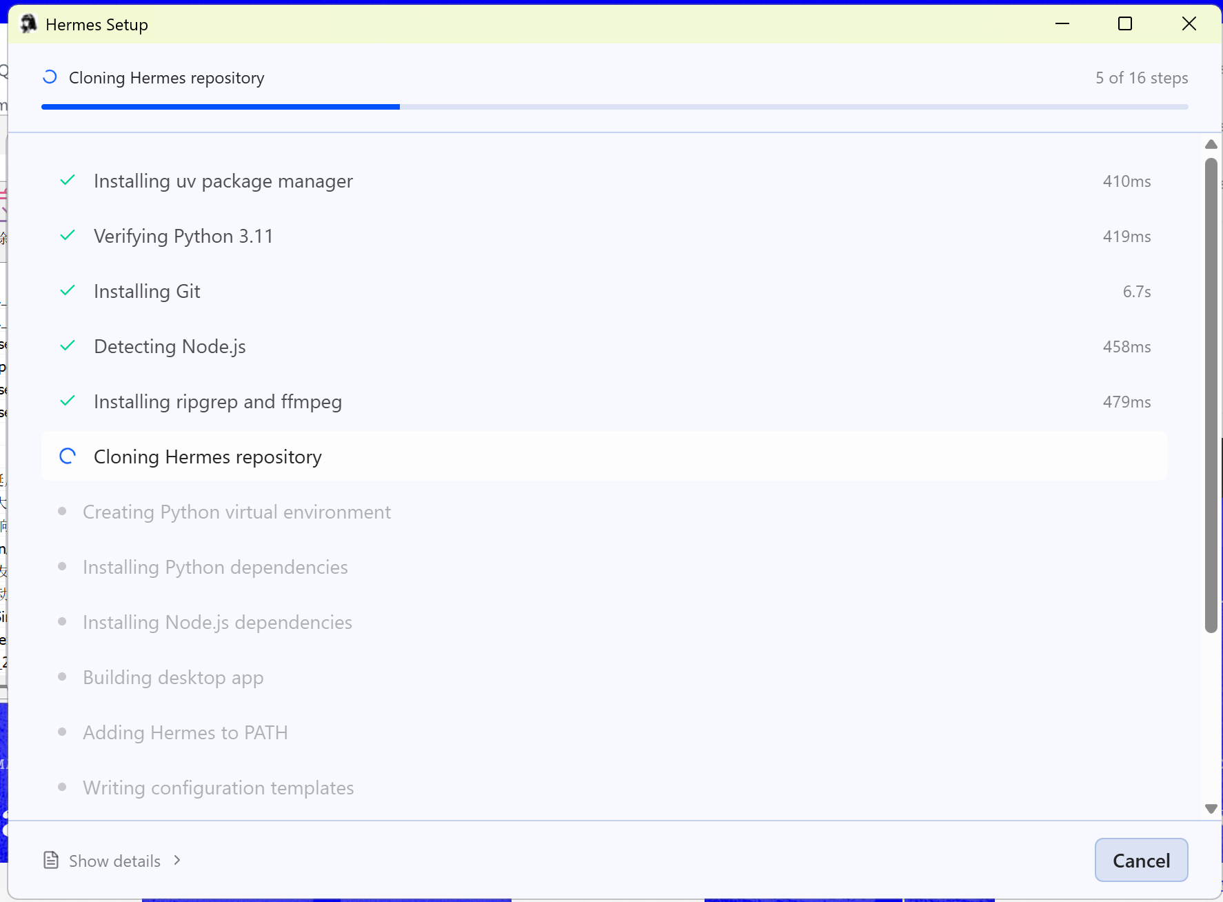
Task: Select 'Adding Hermes to PATH' step text
Action: [185, 732]
